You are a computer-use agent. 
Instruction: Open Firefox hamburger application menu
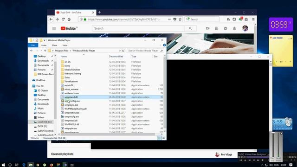pyautogui.click(x=253, y=19)
